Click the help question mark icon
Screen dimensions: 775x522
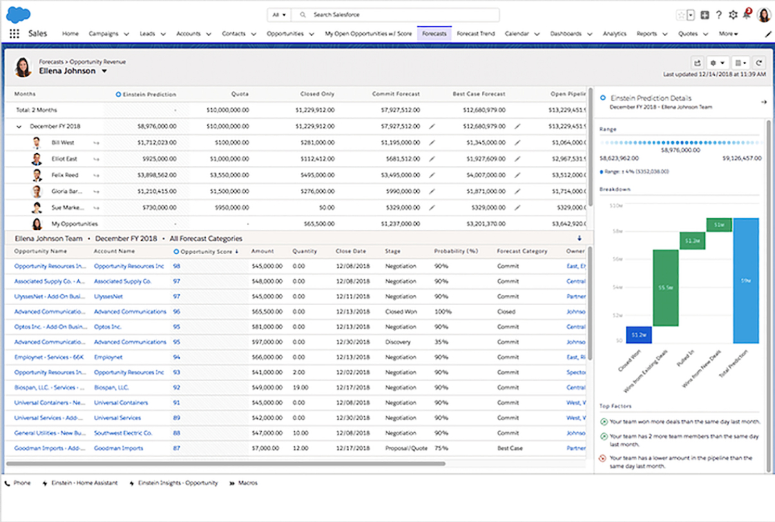pos(719,15)
